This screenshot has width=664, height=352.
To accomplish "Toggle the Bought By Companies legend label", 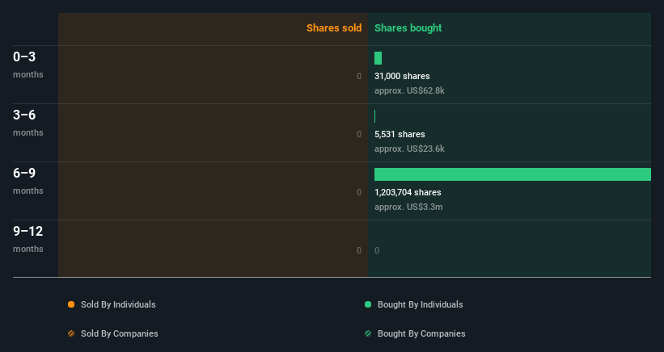I will pyautogui.click(x=421, y=333).
